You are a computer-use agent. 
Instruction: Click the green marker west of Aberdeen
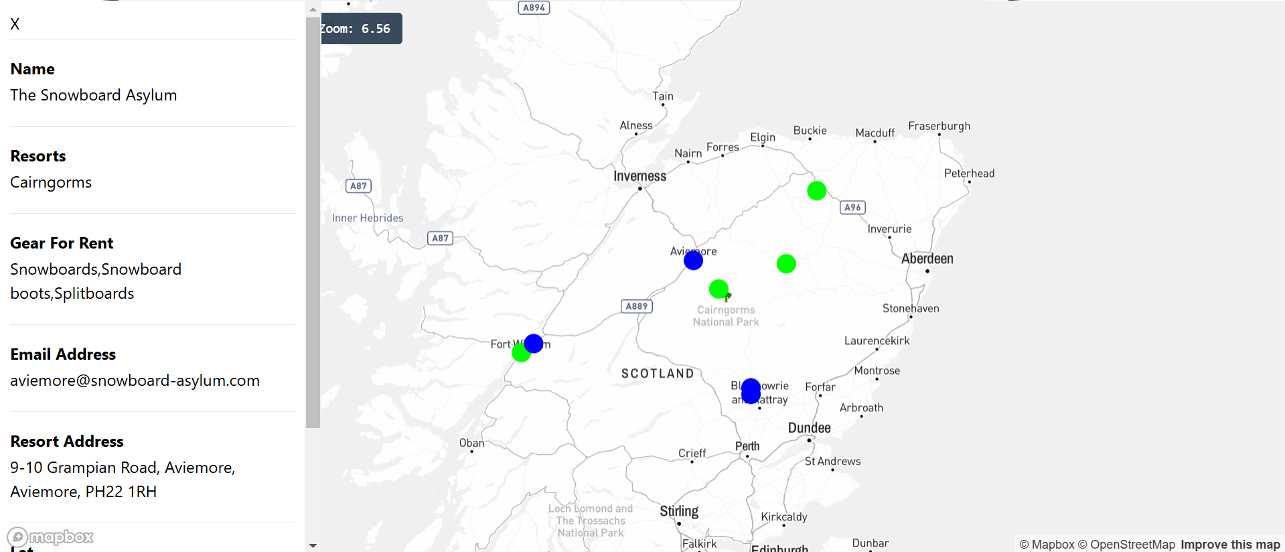pyautogui.click(x=786, y=264)
